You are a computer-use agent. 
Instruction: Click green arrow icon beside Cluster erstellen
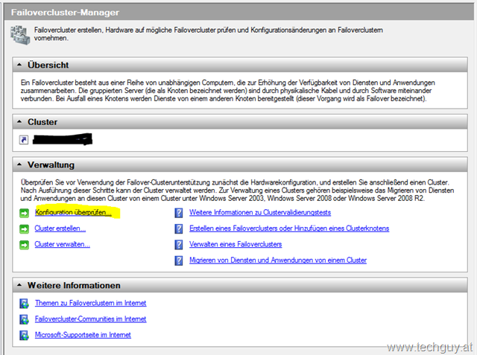(25, 228)
